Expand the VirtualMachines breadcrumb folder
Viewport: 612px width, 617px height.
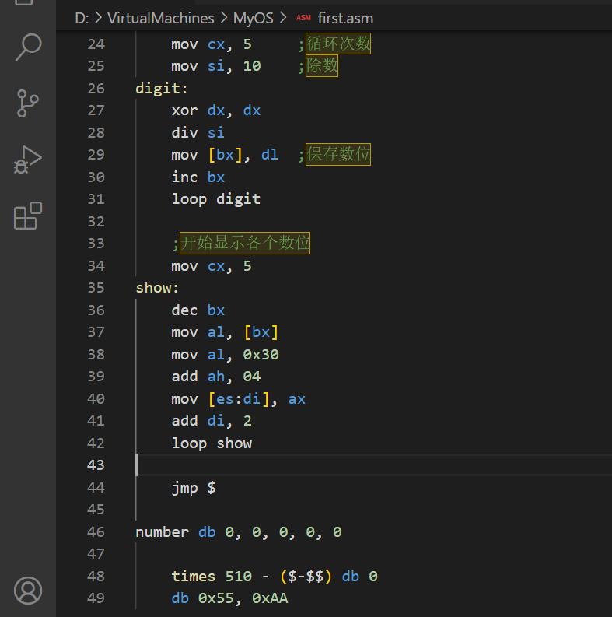[160, 18]
